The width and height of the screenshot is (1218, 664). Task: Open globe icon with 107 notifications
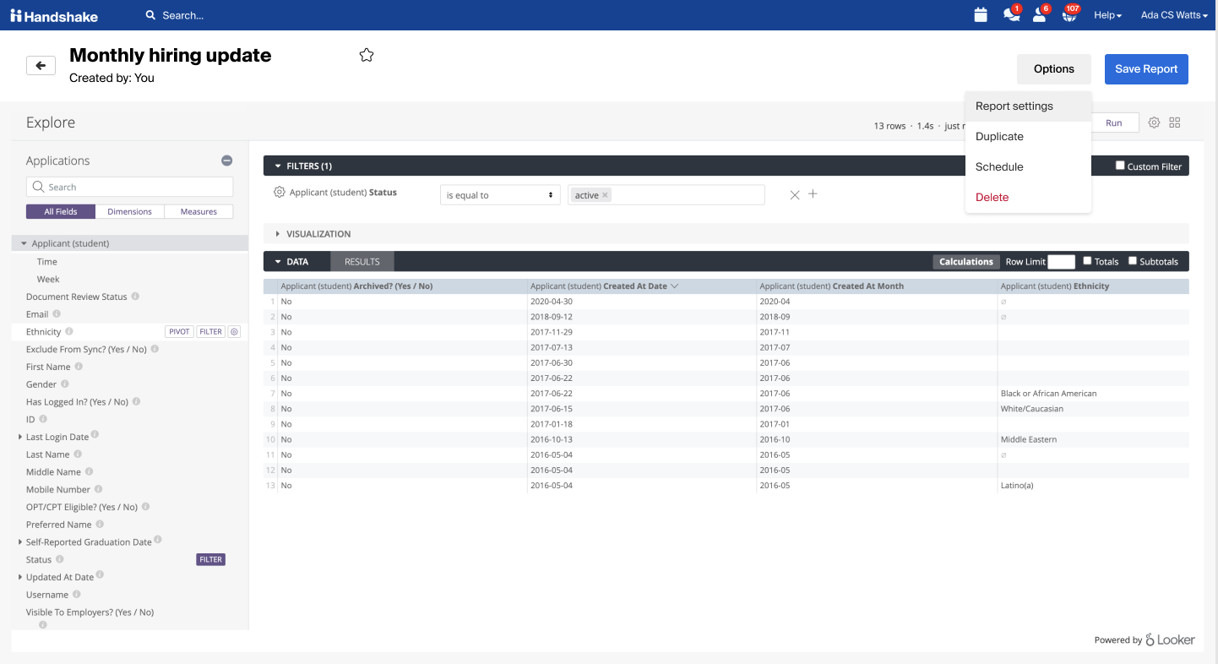pos(1069,15)
